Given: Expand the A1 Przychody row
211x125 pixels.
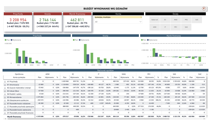Looking at the screenshot, I should [x=5, y=82].
